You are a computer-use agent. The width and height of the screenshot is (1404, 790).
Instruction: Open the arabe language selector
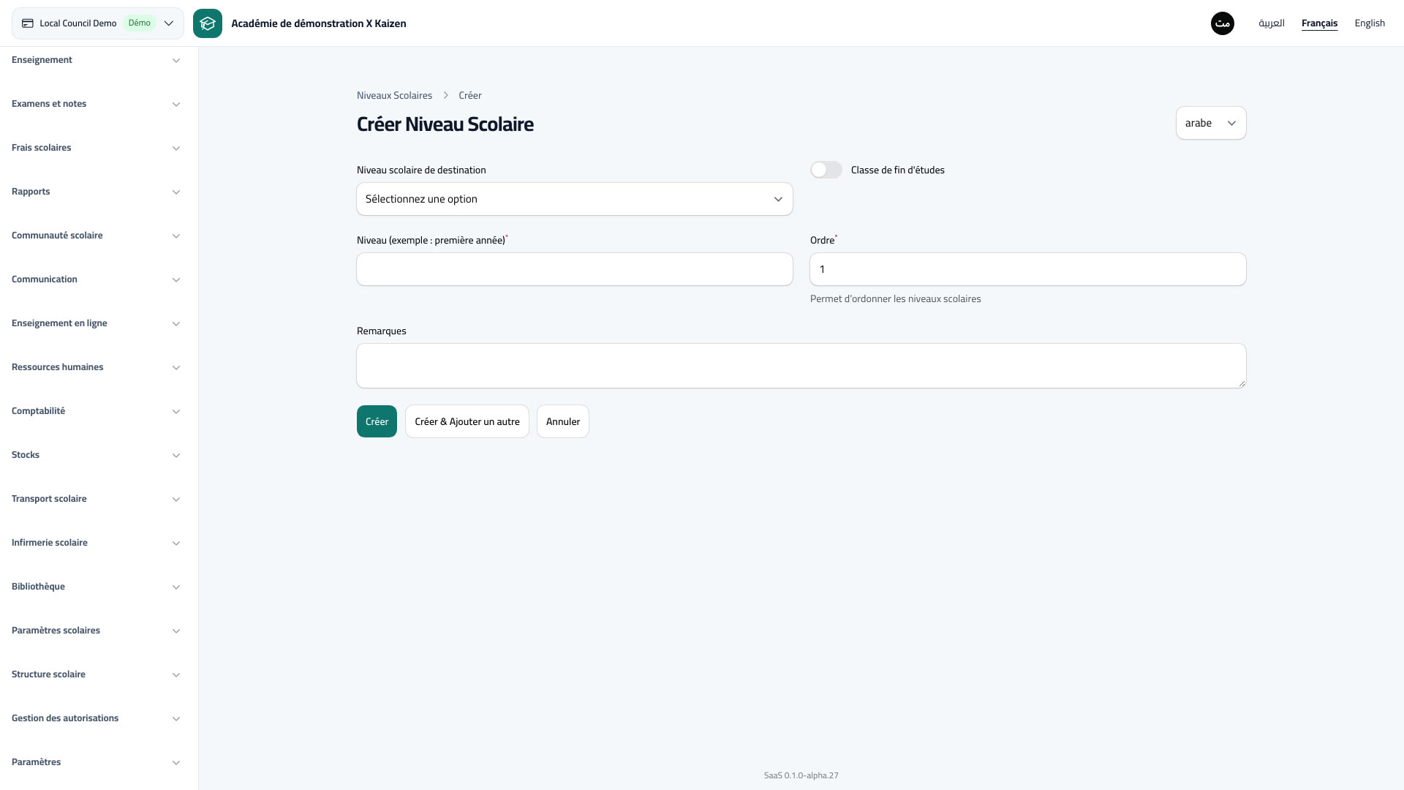tap(1211, 123)
